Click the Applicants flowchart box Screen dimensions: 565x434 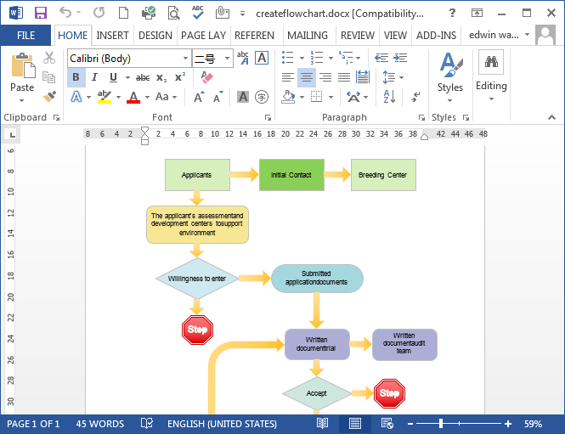click(197, 175)
